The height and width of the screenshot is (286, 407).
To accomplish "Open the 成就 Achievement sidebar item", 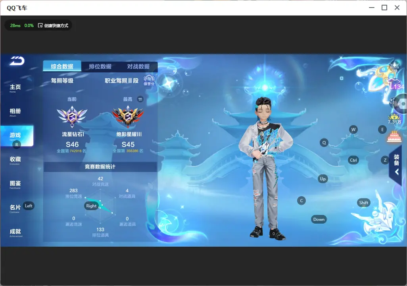I will [15, 233].
